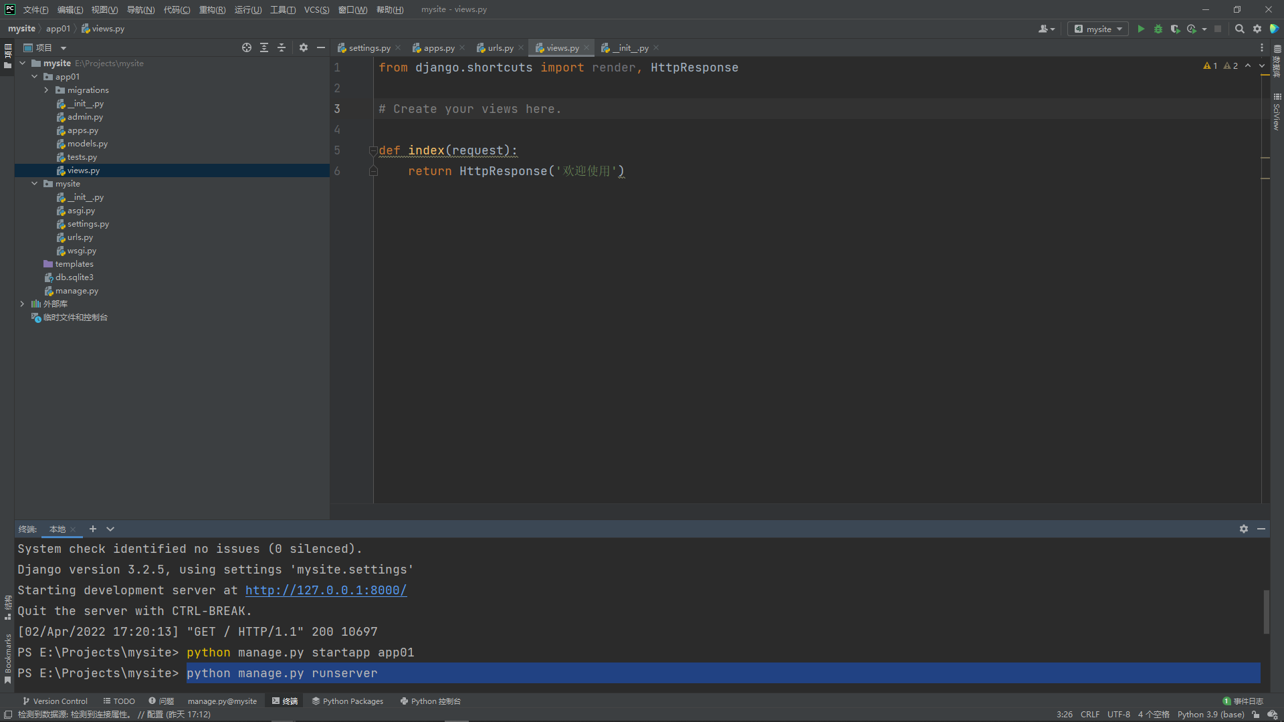The image size is (1284, 722).
Task: Open the 文件(F) menu
Action: coord(35,9)
